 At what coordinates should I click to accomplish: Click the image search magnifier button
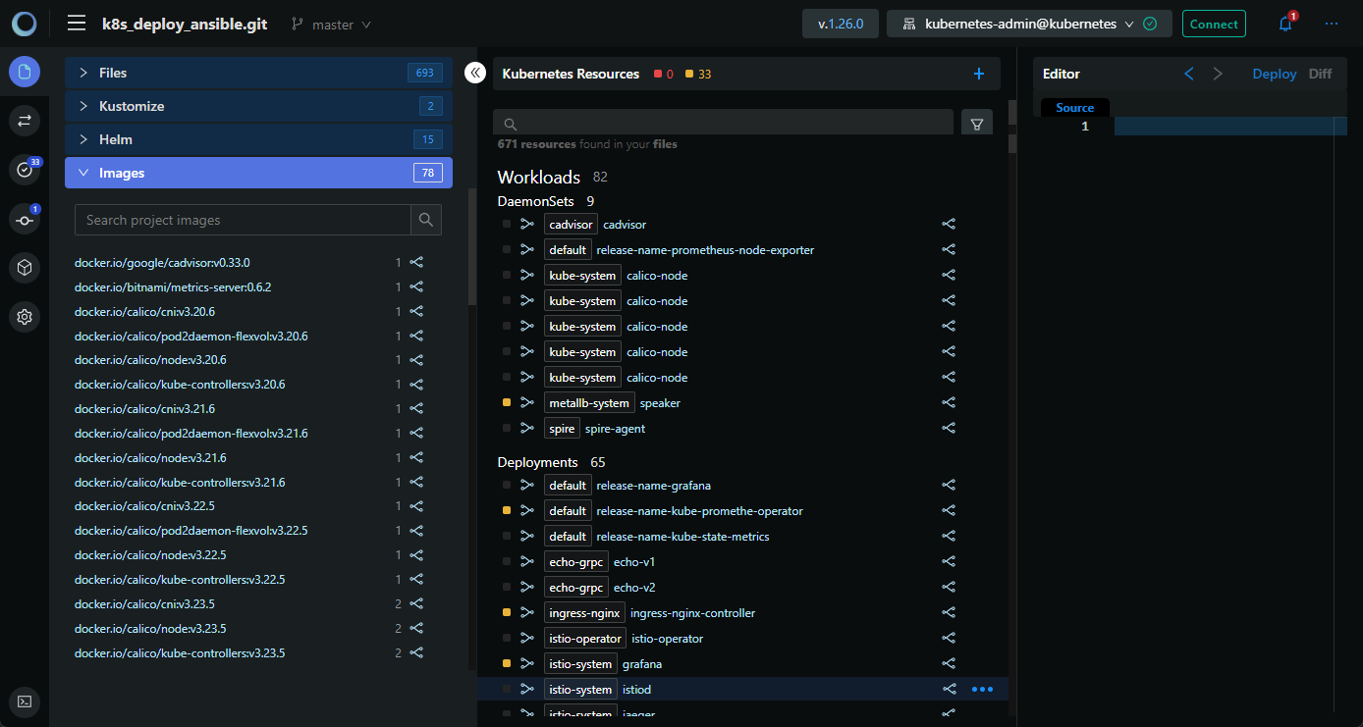[426, 220]
